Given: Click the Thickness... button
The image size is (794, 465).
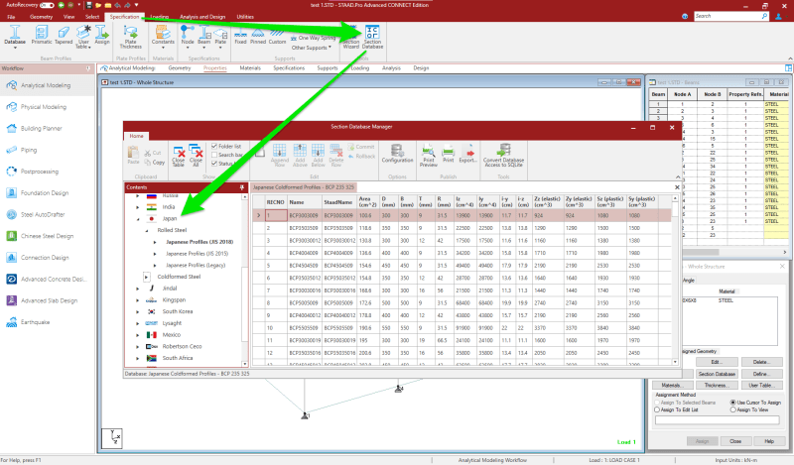Looking at the screenshot, I should [716, 386].
